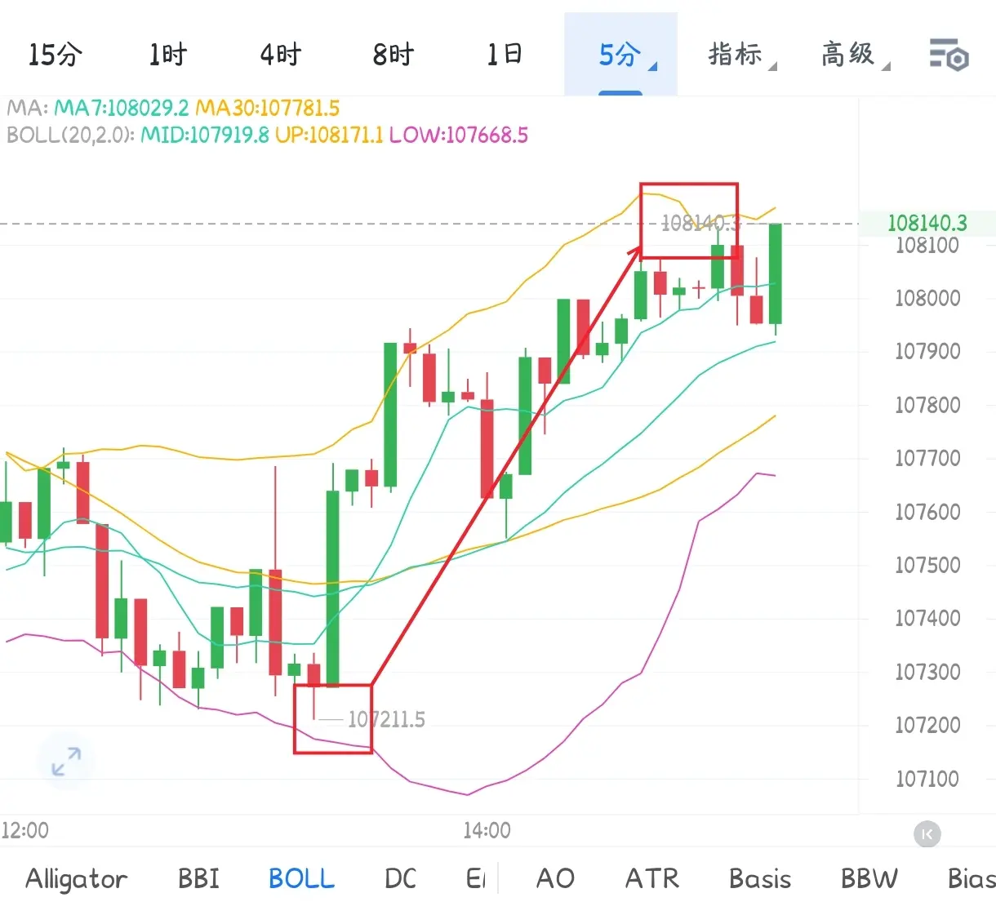The width and height of the screenshot is (996, 902).
Task: Click the current price tag 108140.3
Action: pyautogui.click(x=927, y=223)
